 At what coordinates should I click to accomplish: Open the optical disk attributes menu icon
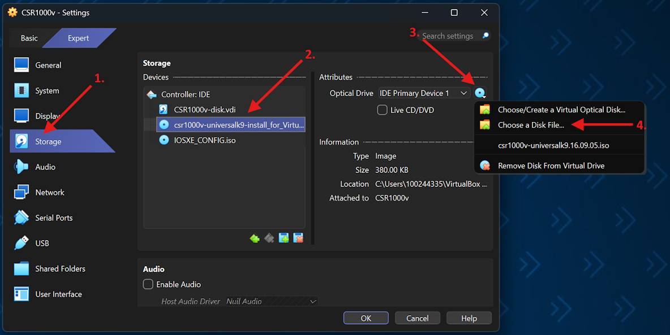pyautogui.click(x=480, y=93)
